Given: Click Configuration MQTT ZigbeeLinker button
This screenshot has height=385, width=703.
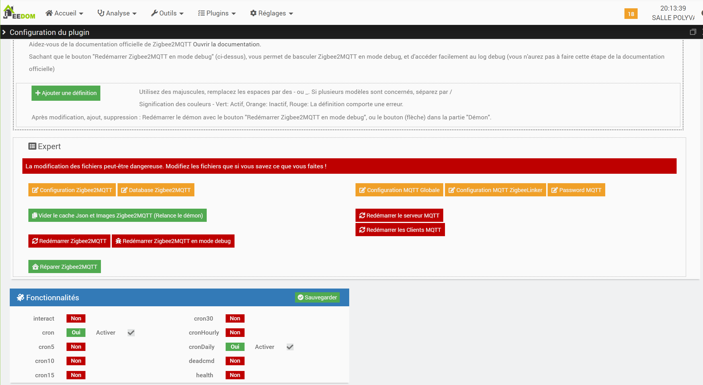Looking at the screenshot, I should tap(495, 190).
